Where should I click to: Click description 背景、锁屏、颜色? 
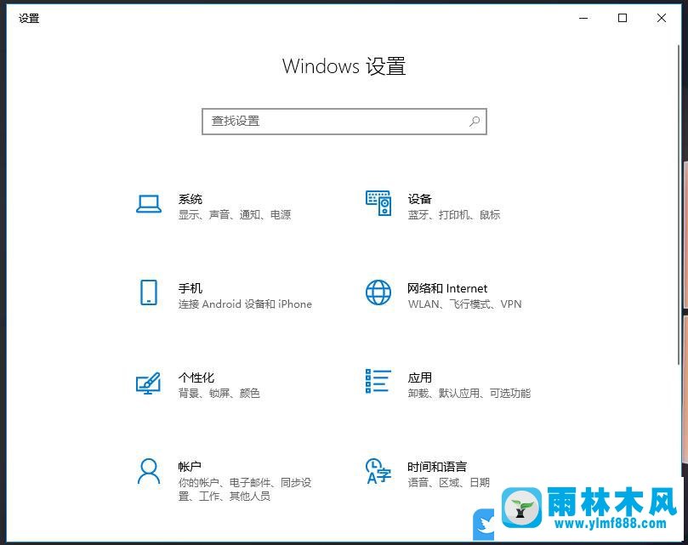coord(219,393)
